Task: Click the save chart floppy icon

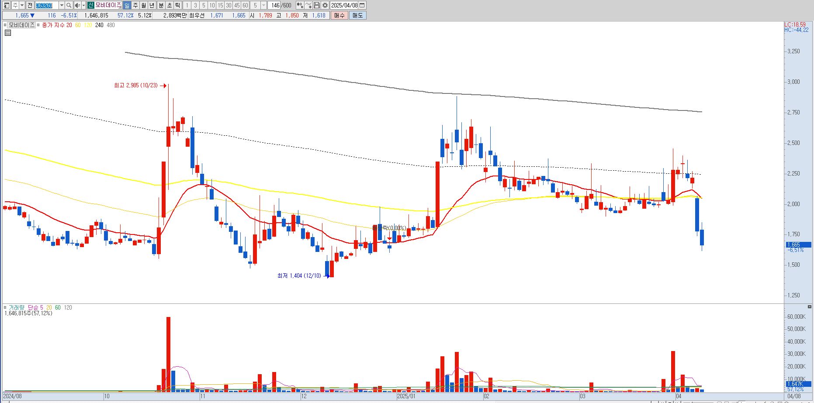Action: coord(316,5)
